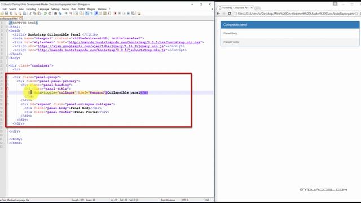This screenshot has width=361, height=203.
Task: Open the Document Map toolbar icon
Action: [x=105, y=14]
